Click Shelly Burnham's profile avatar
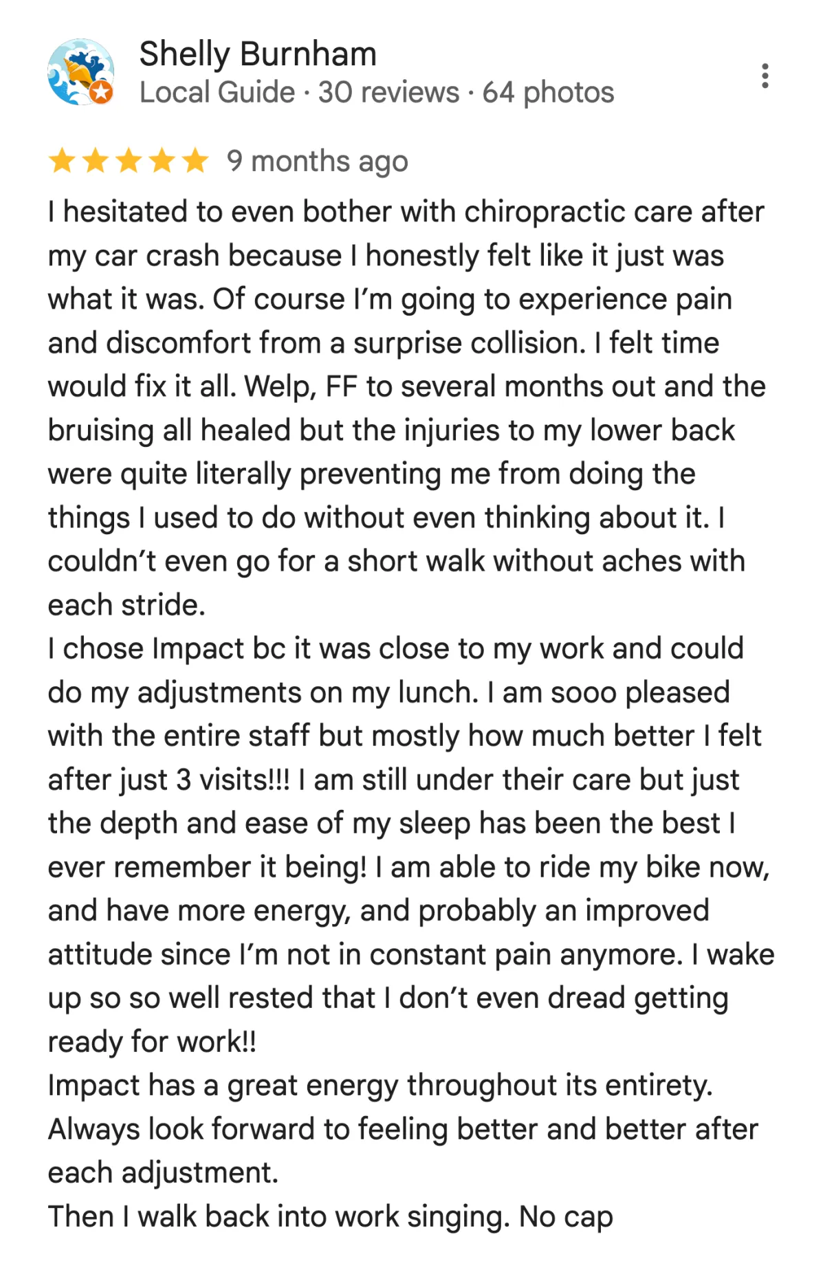The width and height of the screenshot is (825, 1261). coord(80,72)
